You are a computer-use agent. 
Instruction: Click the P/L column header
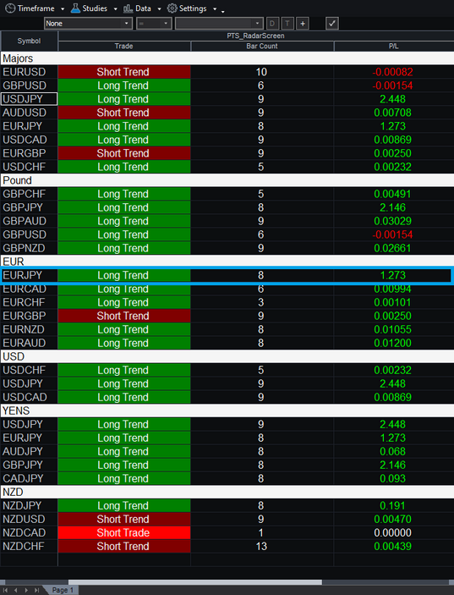pos(394,46)
